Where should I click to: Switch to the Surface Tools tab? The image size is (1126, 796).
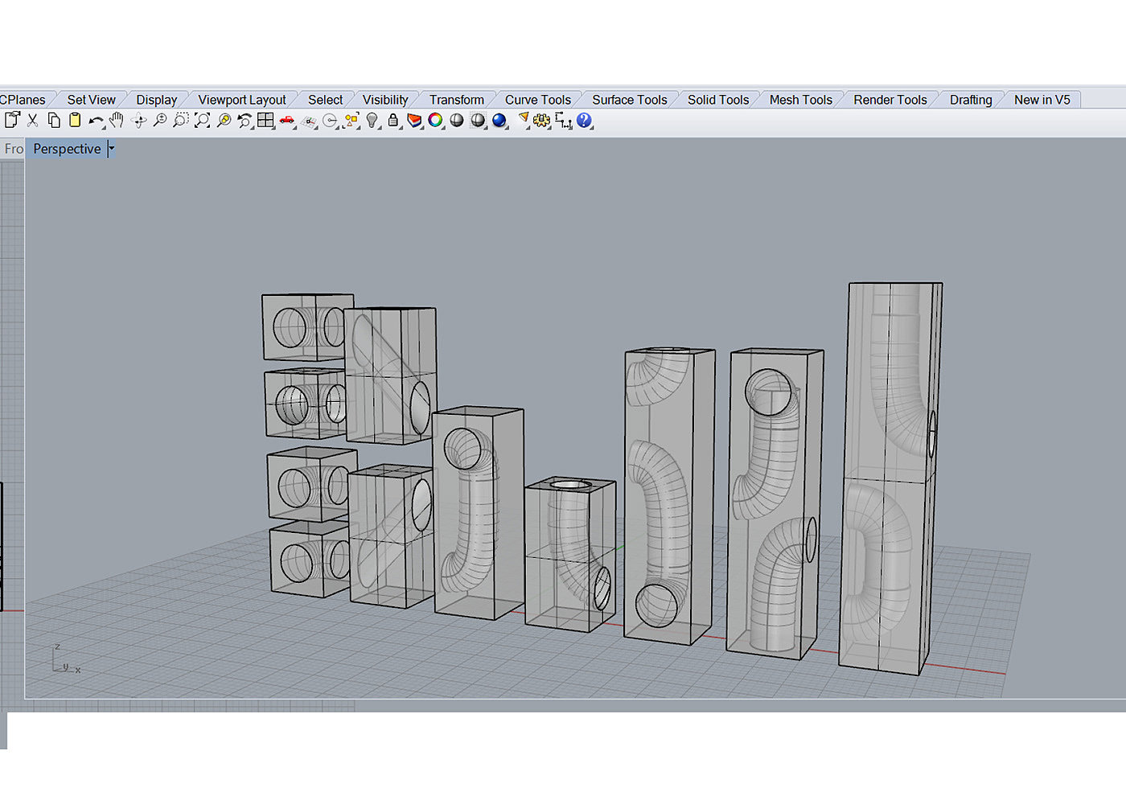629,100
